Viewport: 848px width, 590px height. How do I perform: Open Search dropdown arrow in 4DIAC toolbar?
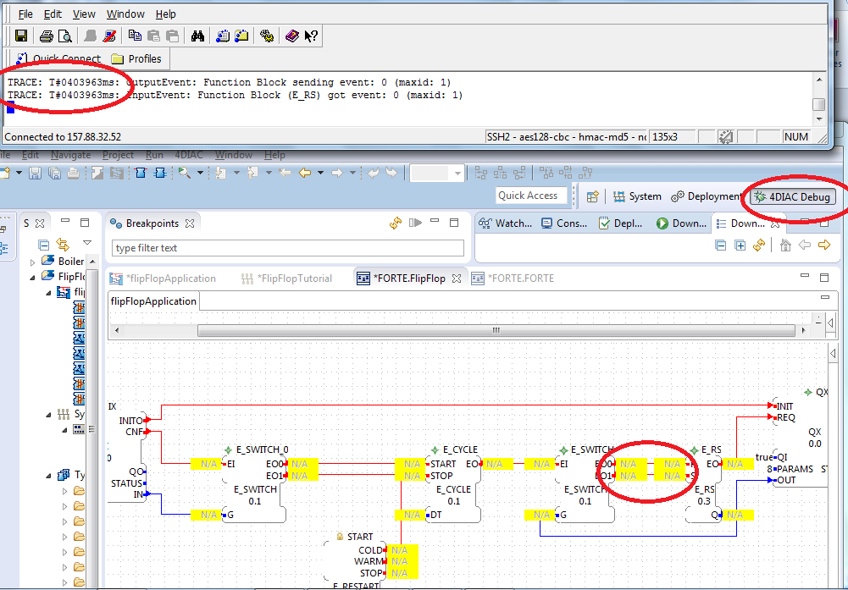[200, 173]
